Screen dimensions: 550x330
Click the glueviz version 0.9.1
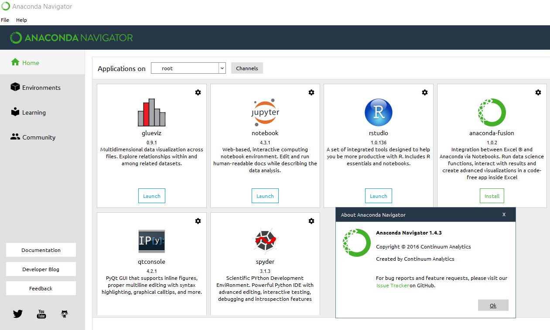point(152,143)
